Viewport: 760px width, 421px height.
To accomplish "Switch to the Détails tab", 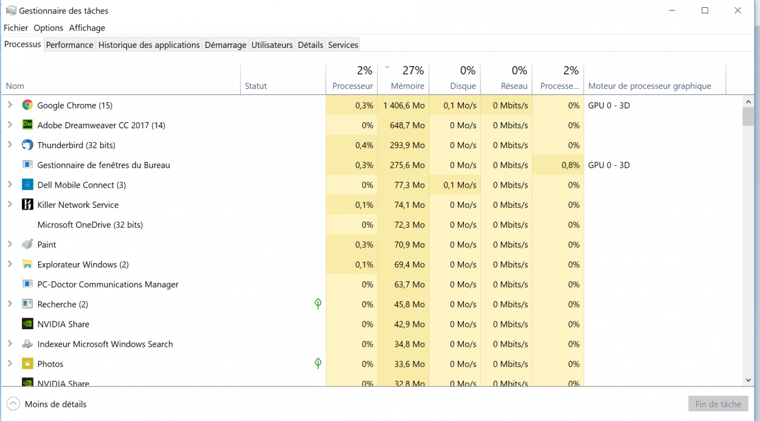I will (x=311, y=45).
